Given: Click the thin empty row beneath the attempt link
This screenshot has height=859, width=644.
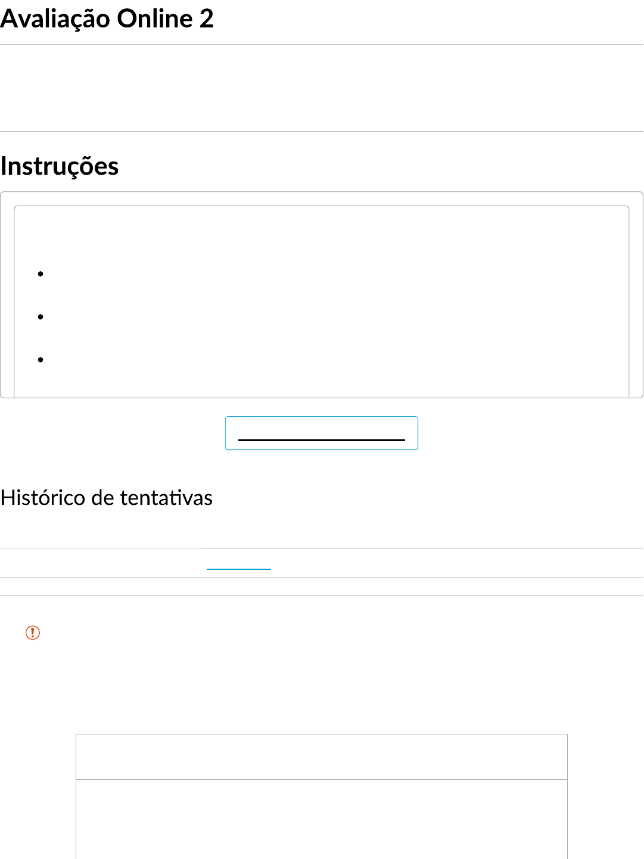Looking at the screenshot, I should point(322,587).
